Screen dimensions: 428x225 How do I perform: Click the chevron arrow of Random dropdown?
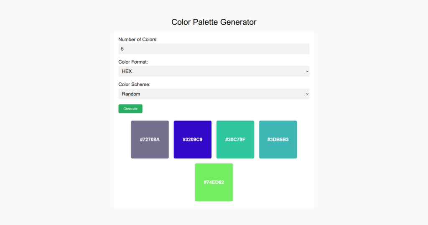[307, 94]
